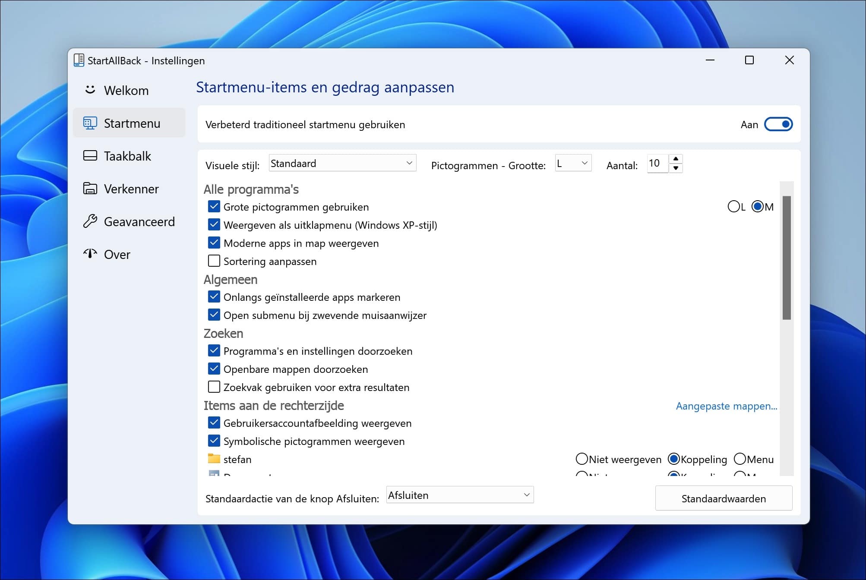Increase Aantal using the up stepper arrow
Screen dimensions: 866x580
click(676, 159)
